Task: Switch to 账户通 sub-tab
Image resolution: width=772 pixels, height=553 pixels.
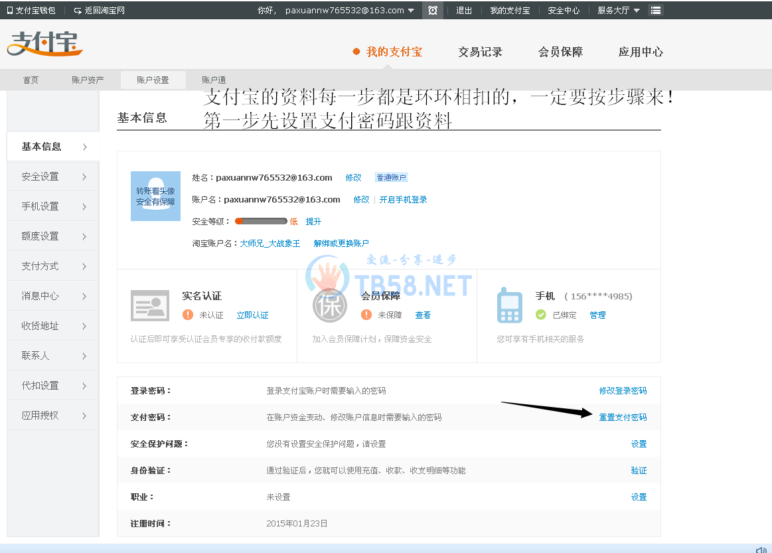Action: coord(214,80)
